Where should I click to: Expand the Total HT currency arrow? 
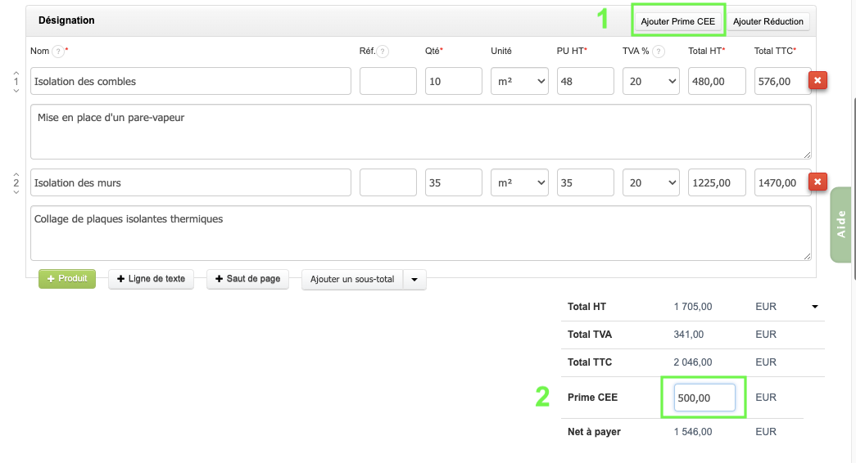(x=815, y=308)
